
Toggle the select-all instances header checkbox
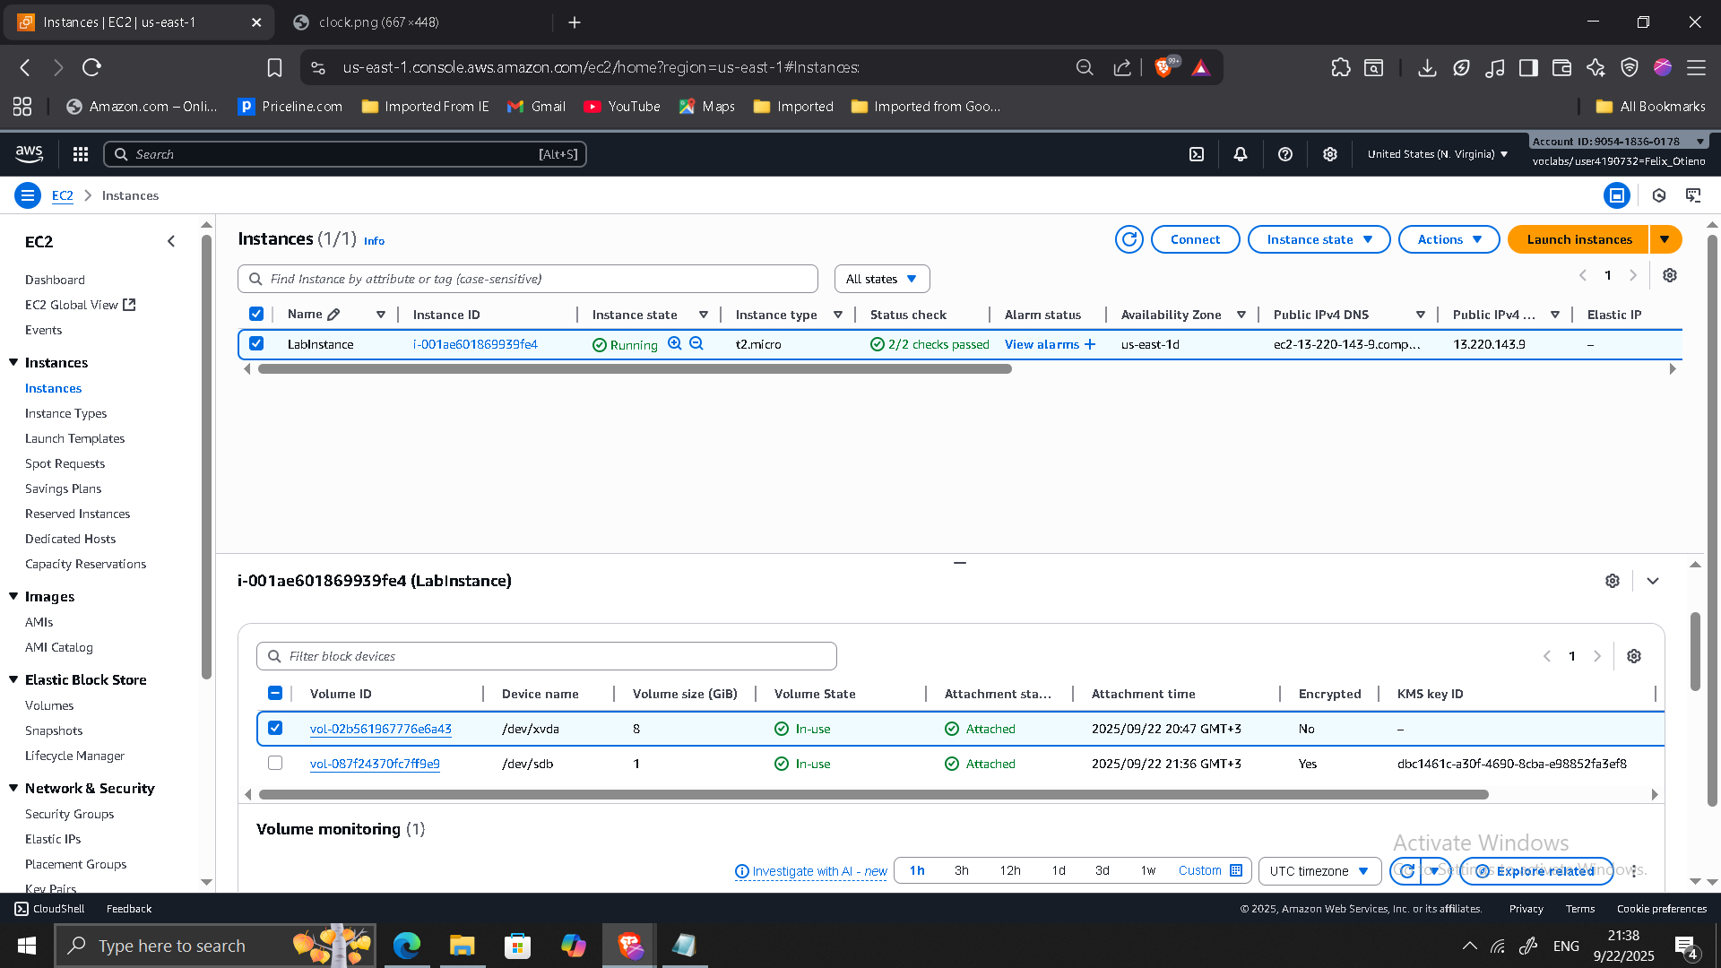[x=256, y=314]
